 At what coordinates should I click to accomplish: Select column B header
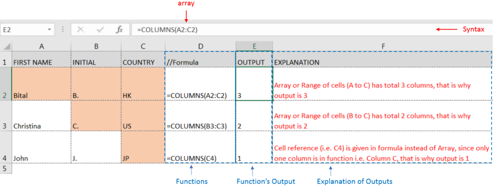click(96, 46)
